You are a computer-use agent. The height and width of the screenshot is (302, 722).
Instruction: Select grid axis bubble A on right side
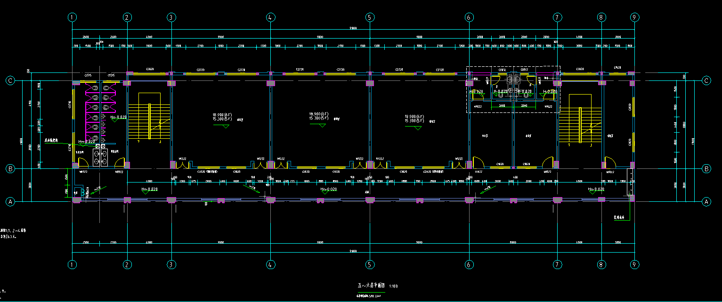706,202
